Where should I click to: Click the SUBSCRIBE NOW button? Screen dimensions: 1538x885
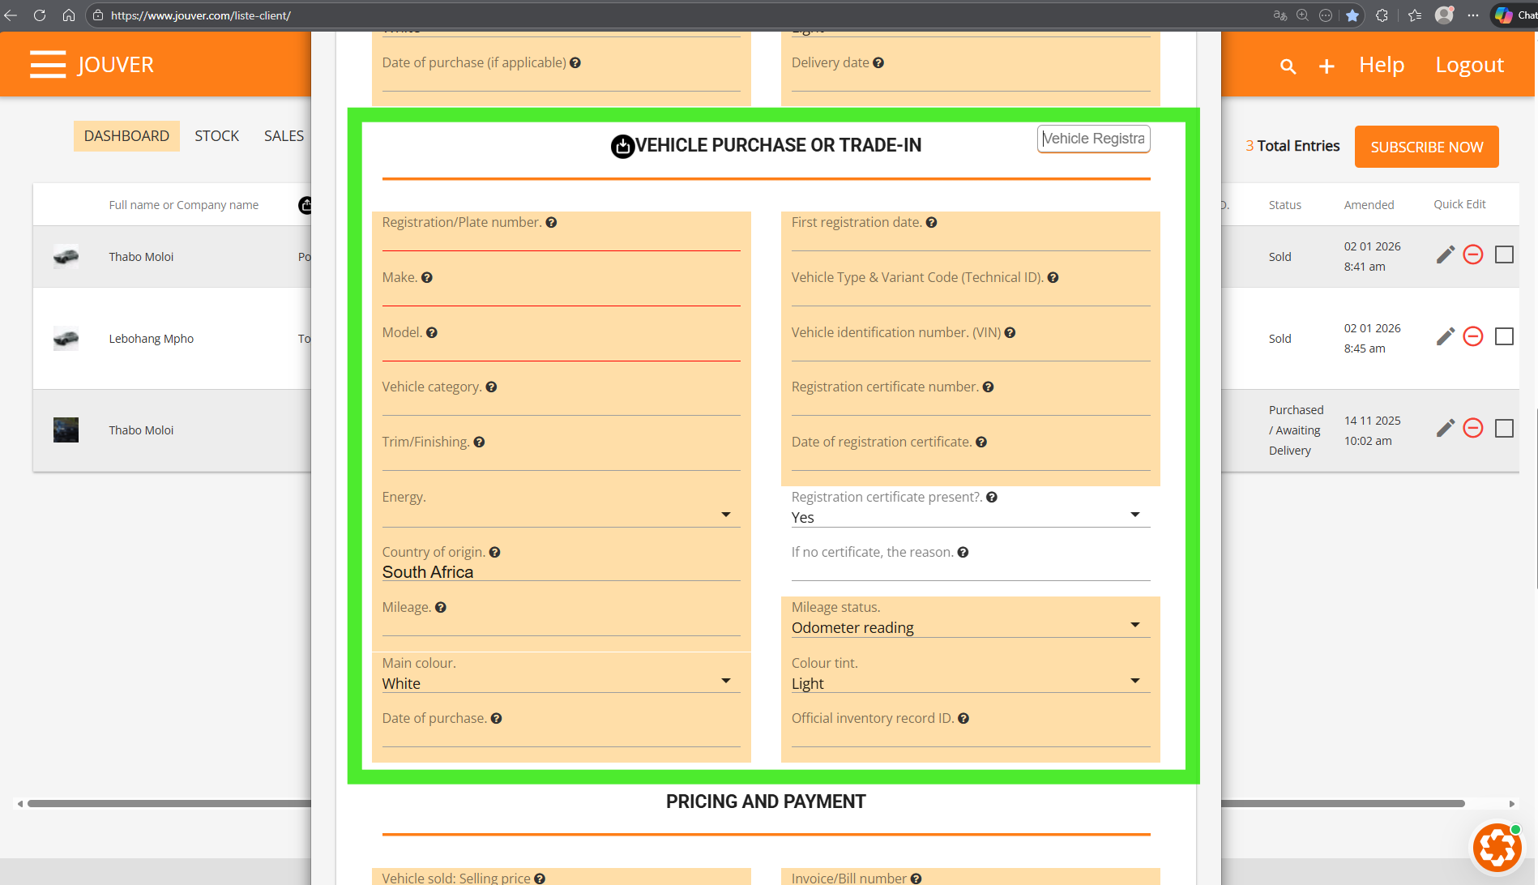tap(1426, 147)
